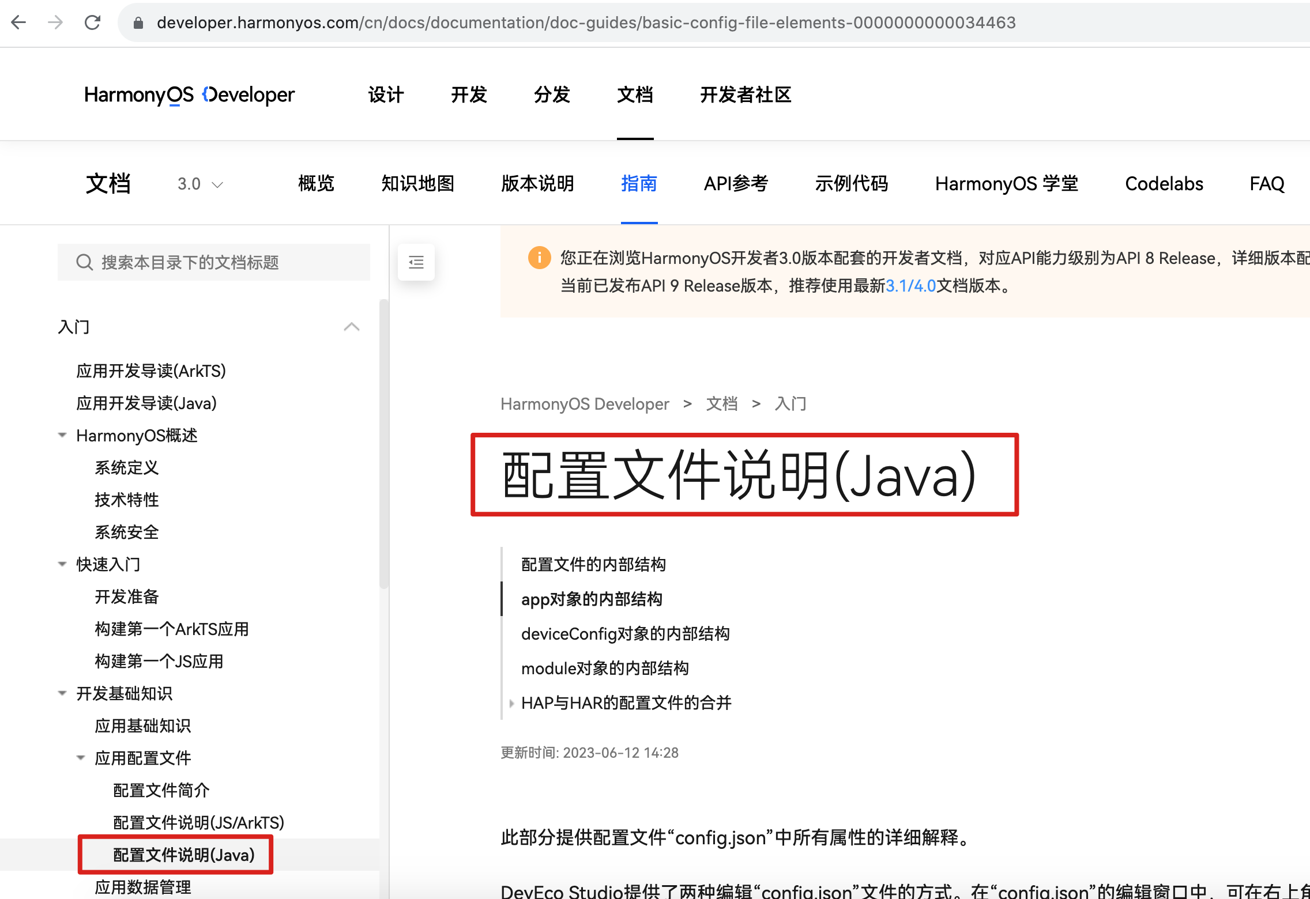Open 配置文件简介 in the sidebar
The width and height of the screenshot is (1310, 899).
coord(161,790)
